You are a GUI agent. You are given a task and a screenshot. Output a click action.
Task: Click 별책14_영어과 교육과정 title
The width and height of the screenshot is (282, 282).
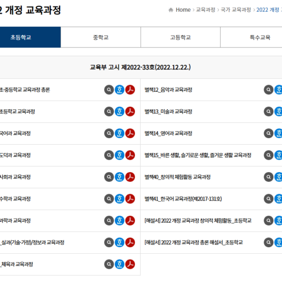click(x=168, y=133)
